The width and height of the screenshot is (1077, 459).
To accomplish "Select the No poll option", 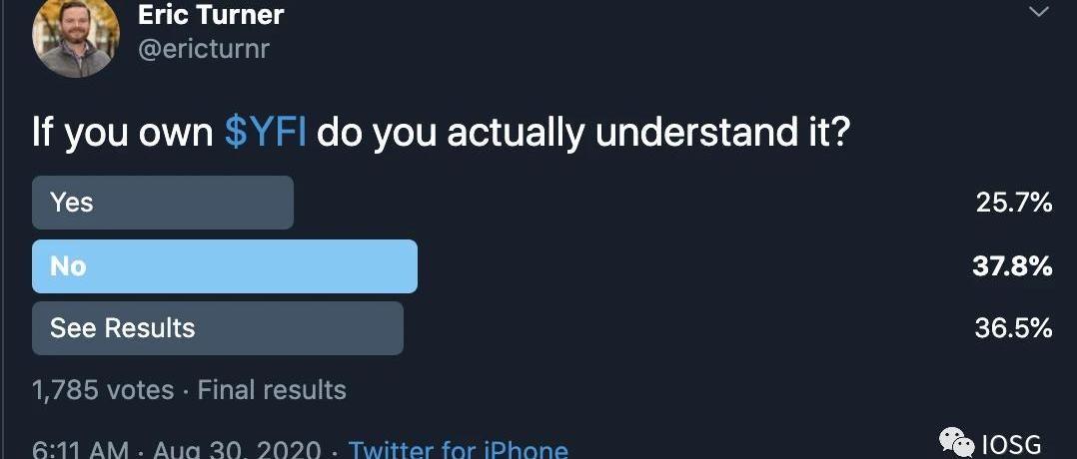I will click(x=224, y=266).
